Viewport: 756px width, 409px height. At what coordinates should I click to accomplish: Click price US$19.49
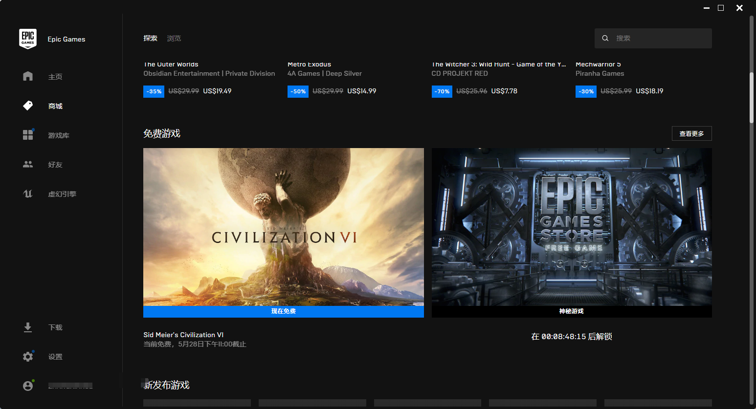[217, 91]
